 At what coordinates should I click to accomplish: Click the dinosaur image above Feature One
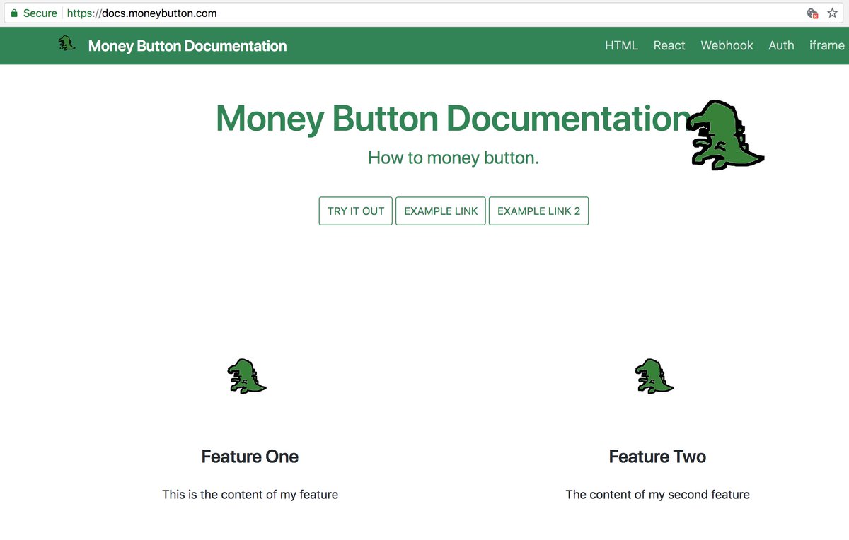tap(247, 376)
